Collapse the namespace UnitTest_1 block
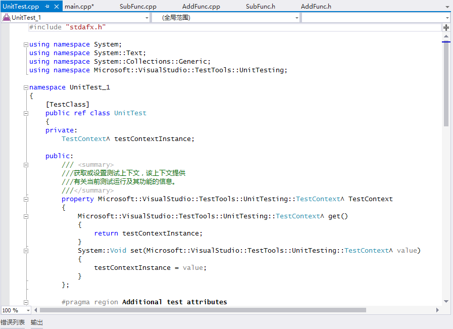 (26, 87)
